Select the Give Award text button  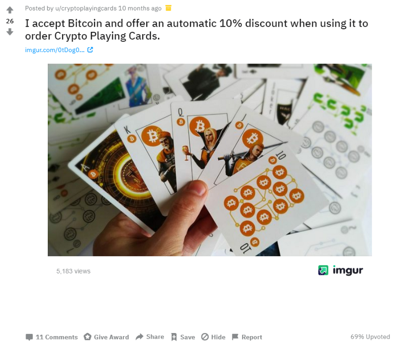[x=111, y=337]
